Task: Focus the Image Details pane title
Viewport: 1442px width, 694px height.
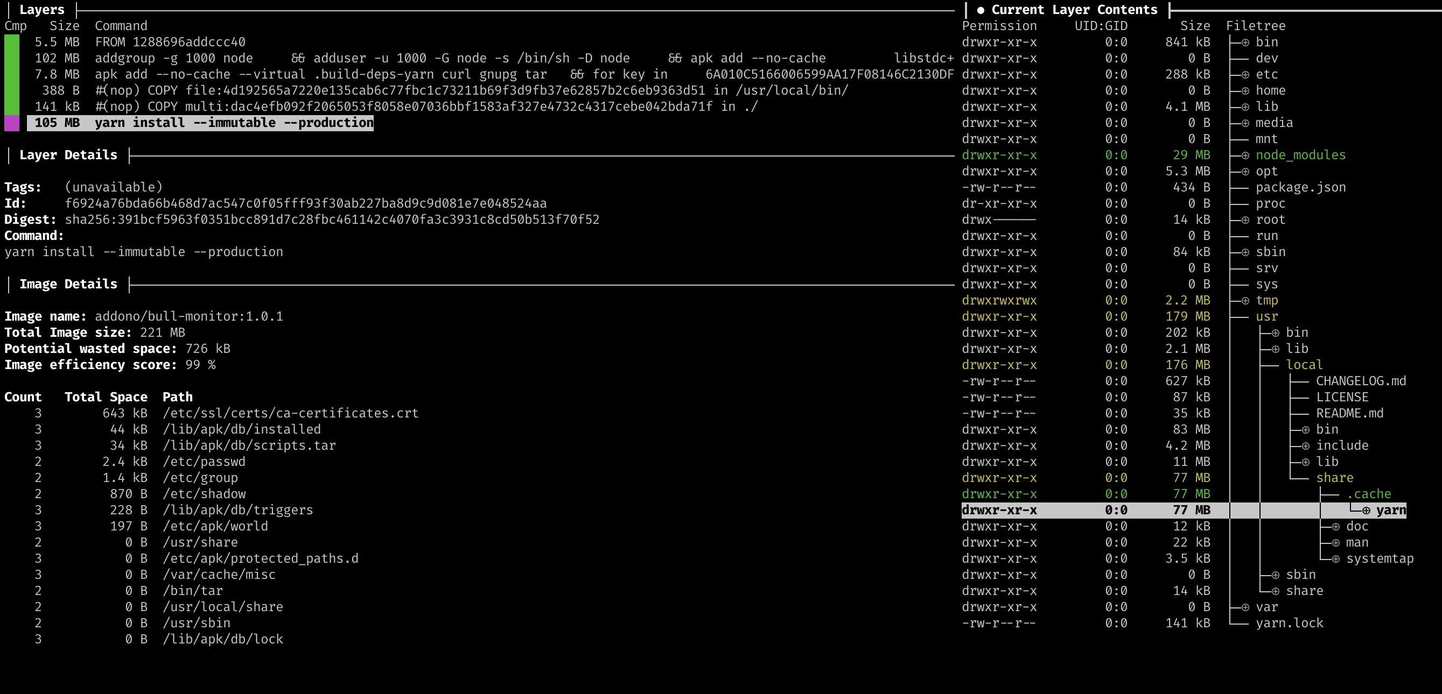Action: pos(68,284)
